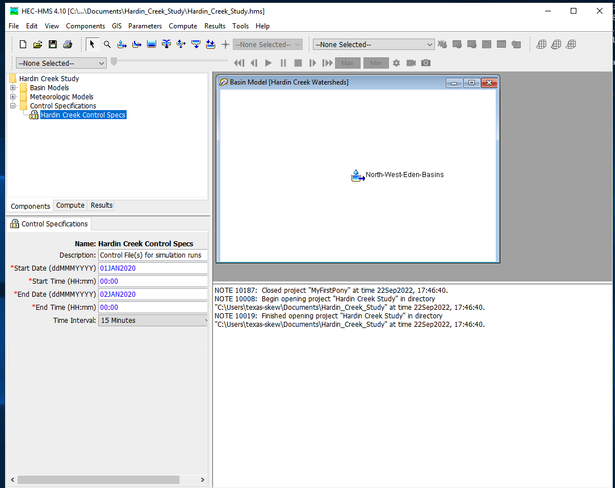This screenshot has height=488, width=615.
Task: Step animation forward one frame
Action: coord(312,63)
